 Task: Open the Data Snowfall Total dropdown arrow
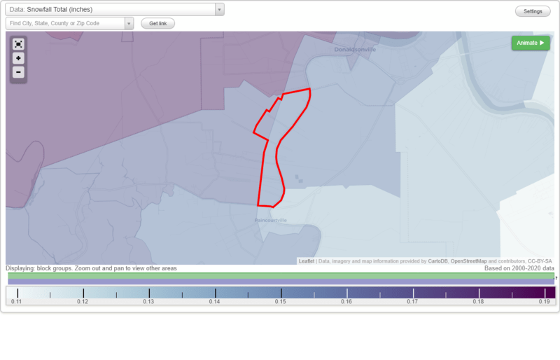click(x=220, y=9)
